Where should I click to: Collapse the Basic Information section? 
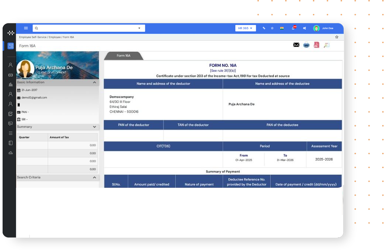[x=94, y=82]
